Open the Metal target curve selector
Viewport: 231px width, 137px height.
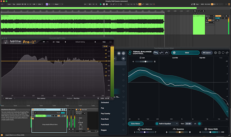point(185,53)
